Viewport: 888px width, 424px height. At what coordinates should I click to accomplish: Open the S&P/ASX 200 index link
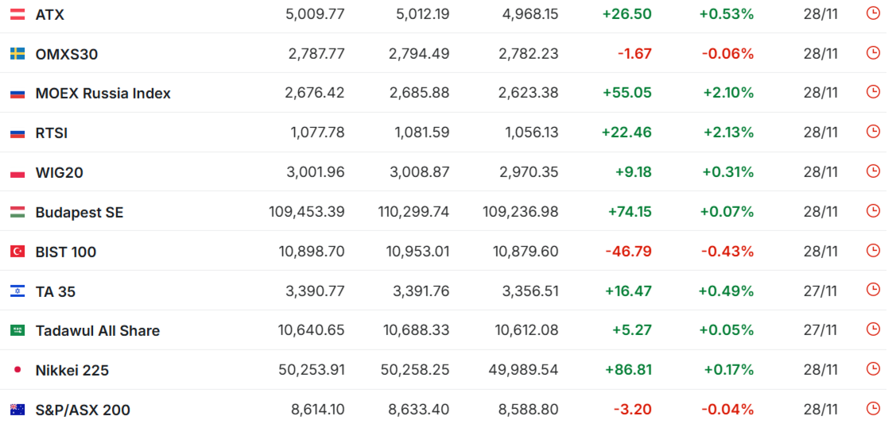pos(83,410)
